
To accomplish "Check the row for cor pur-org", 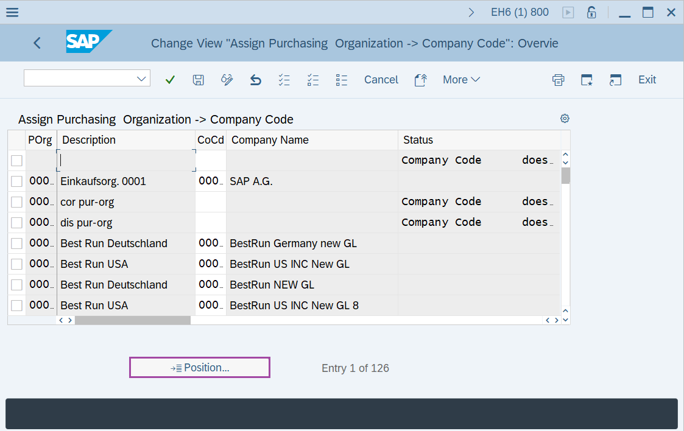I will pos(16,201).
